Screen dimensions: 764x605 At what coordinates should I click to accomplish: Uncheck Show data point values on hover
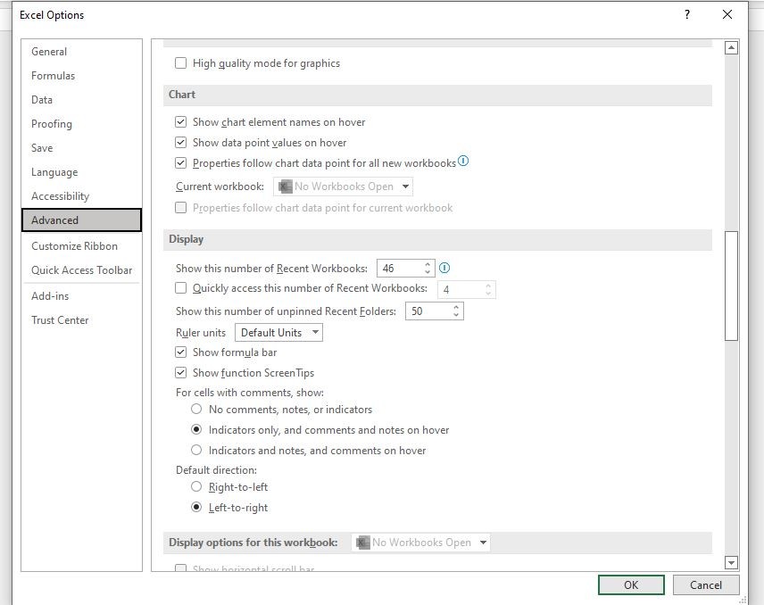tap(181, 142)
